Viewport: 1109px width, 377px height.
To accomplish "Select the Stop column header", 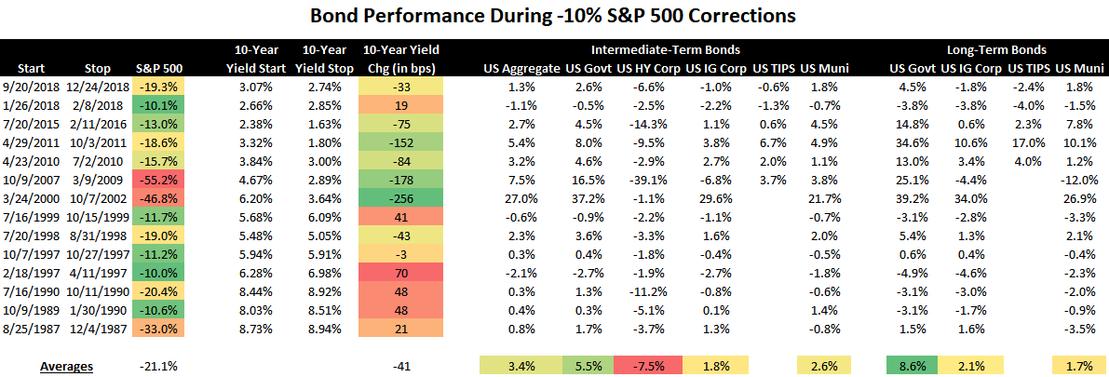I will [x=96, y=68].
